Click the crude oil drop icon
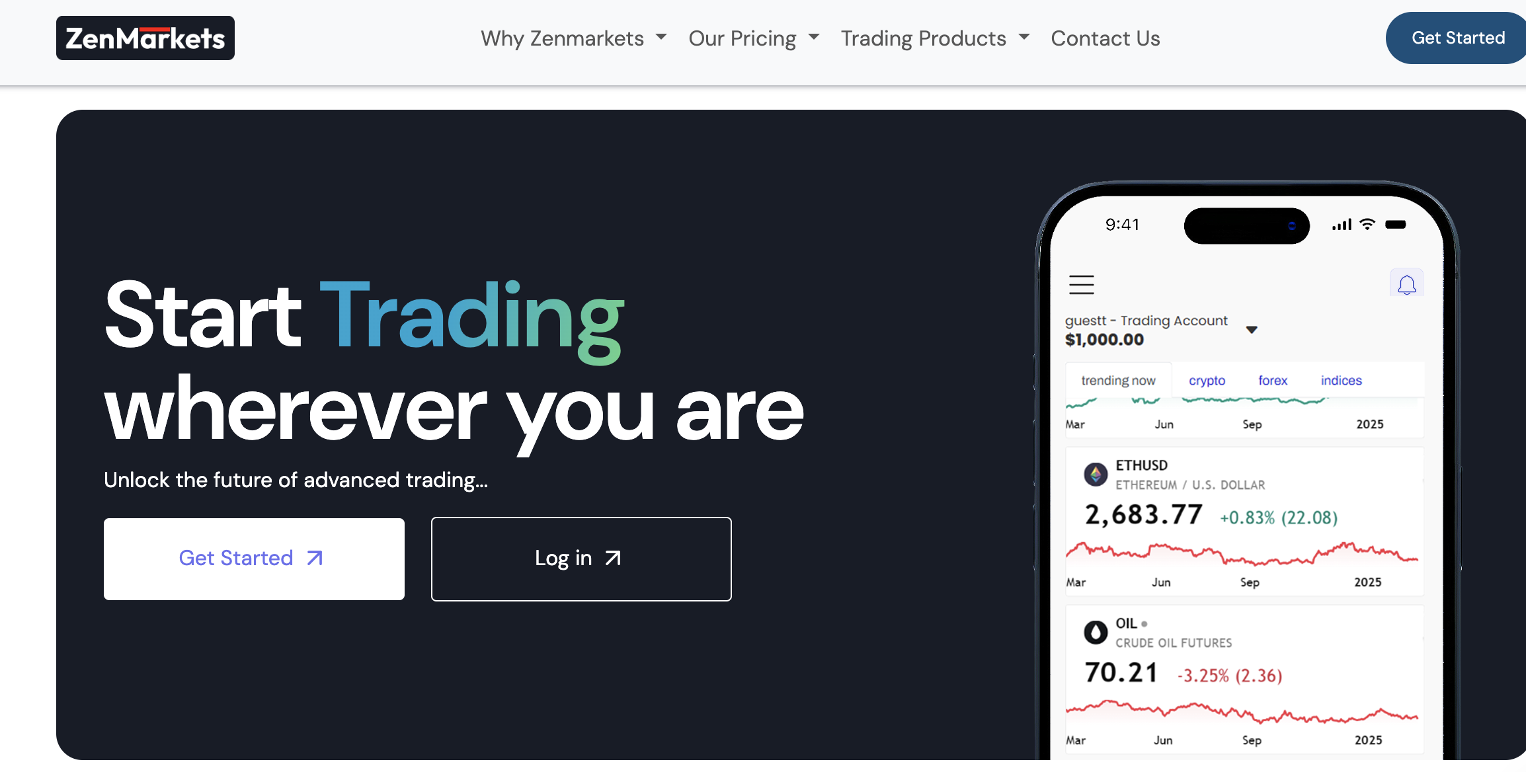Image resolution: width=1526 pixels, height=772 pixels. tap(1096, 632)
